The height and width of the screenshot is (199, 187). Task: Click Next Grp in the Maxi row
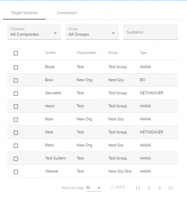click(x=116, y=119)
